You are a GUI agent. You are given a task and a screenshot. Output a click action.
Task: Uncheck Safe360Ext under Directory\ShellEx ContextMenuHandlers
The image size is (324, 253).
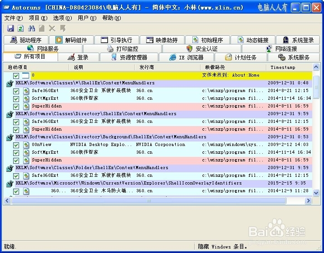pyautogui.click(x=16, y=122)
